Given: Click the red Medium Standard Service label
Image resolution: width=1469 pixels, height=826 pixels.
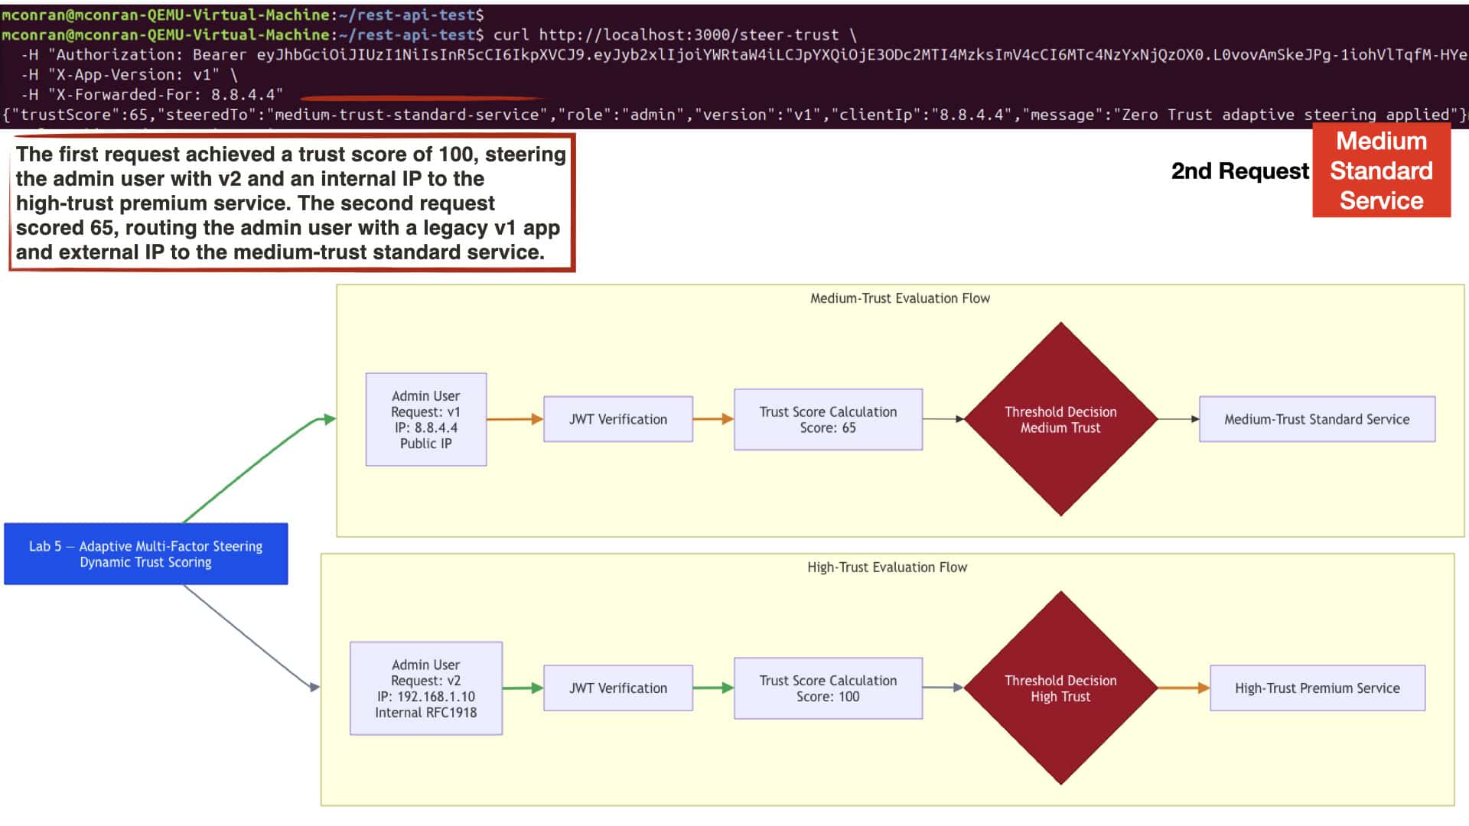Looking at the screenshot, I should (x=1382, y=171).
